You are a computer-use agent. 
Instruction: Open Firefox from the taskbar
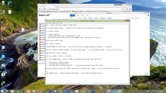[87, 91]
